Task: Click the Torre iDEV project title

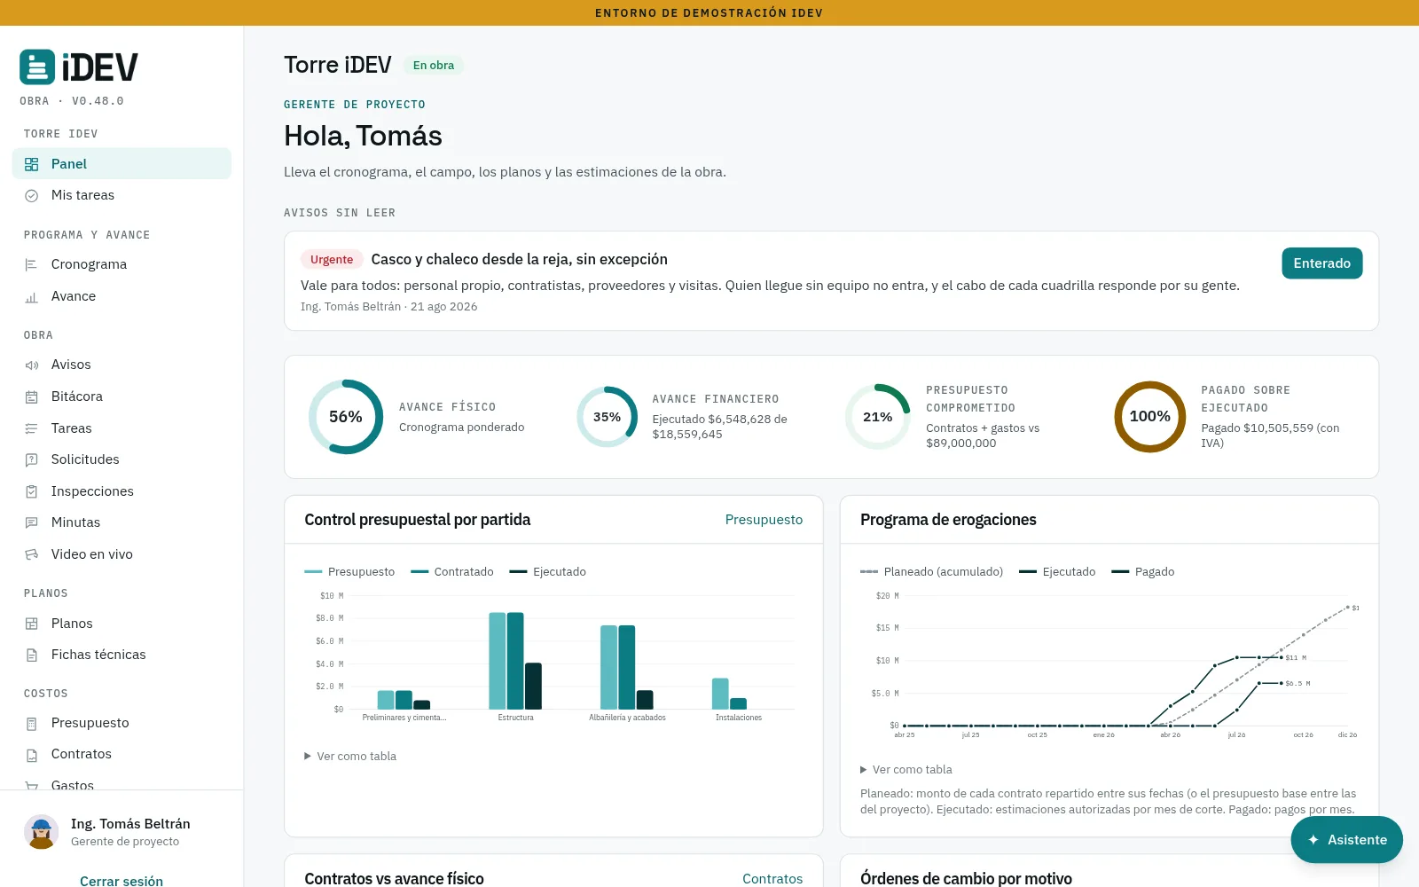Action: (x=338, y=65)
